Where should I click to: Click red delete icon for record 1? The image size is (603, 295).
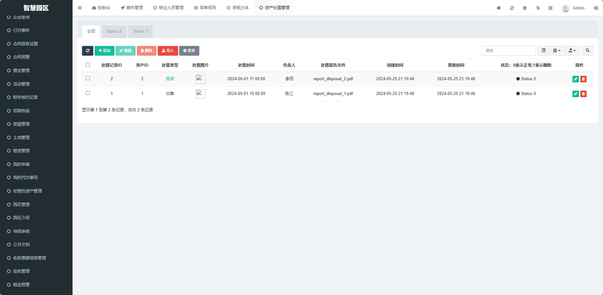tap(583, 94)
